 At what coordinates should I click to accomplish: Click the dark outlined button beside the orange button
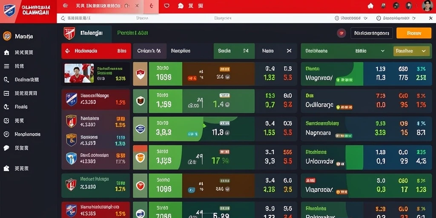[x=372, y=33]
